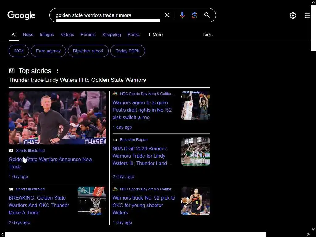Click the basketball hoop story thumbnail
Image resolution: width=316 pixels, height=237 pixels.
pyautogui.click(x=92, y=201)
